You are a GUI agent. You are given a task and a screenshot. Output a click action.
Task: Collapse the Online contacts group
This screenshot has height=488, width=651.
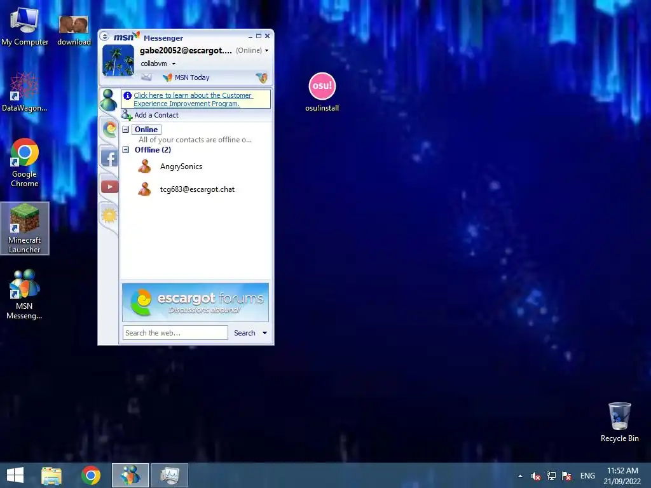coord(126,130)
